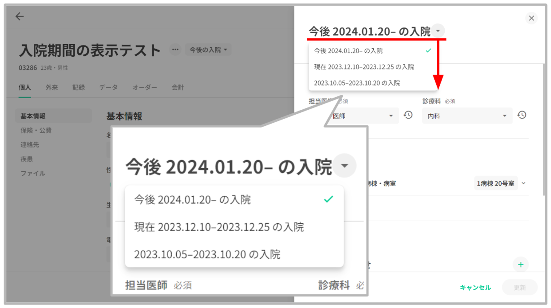Image resolution: width=551 pixels, height=308 pixels.
Task: Click the side panel vertical scrollbar
Action: pyautogui.click(x=544, y=129)
